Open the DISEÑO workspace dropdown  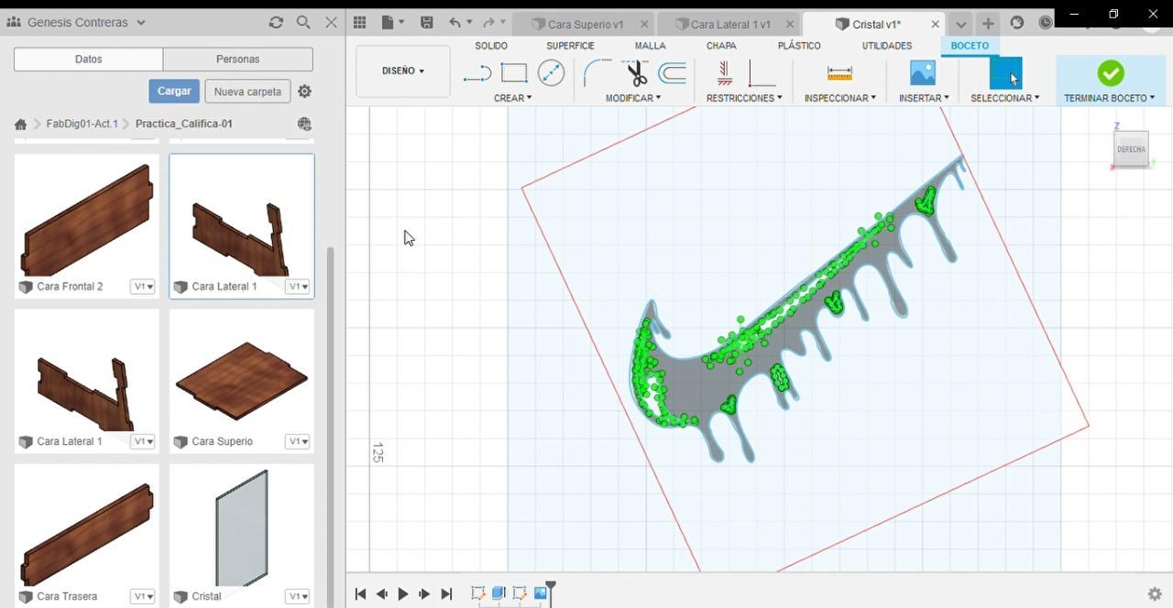[403, 71]
